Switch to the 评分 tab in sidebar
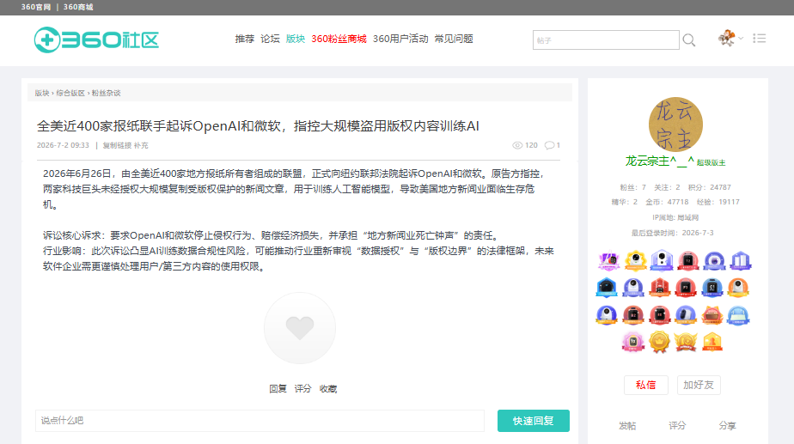 pos(677,426)
